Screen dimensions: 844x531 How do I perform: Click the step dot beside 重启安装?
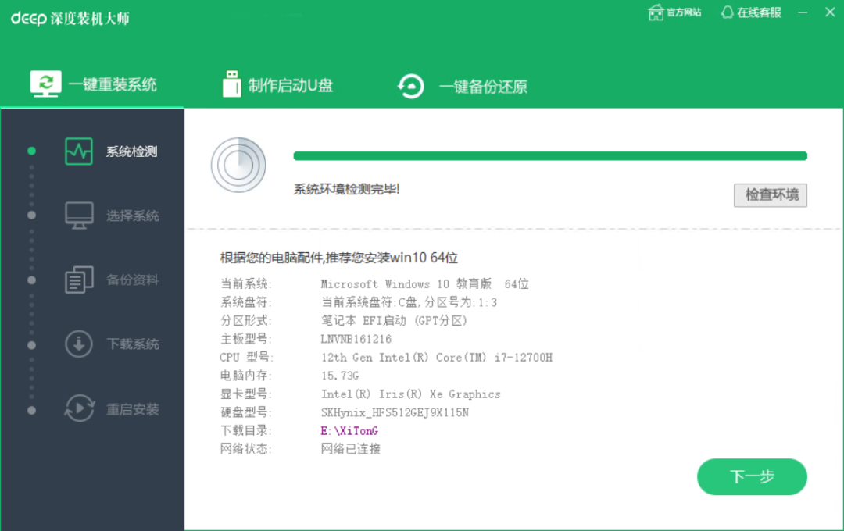tap(32, 411)
